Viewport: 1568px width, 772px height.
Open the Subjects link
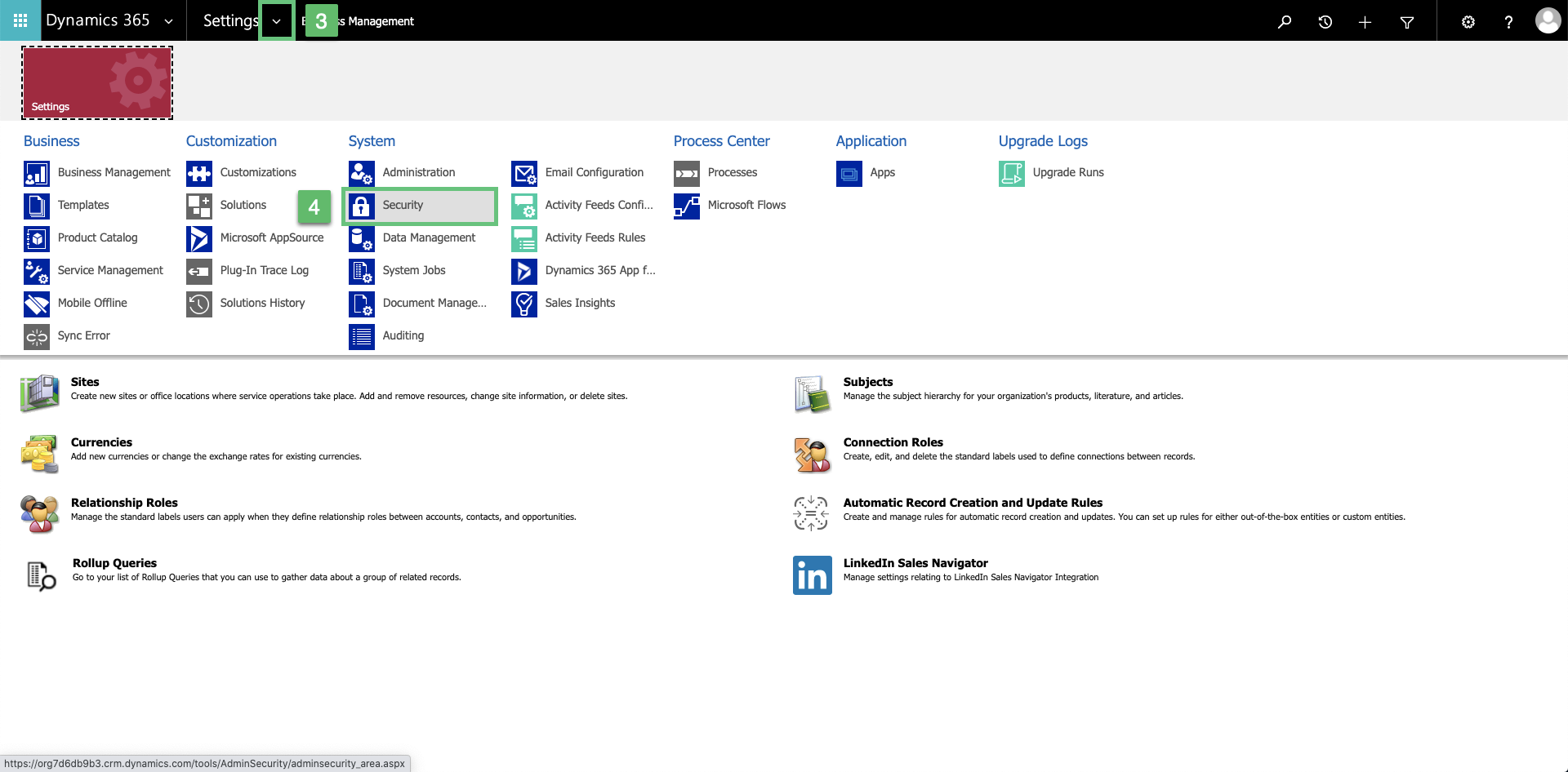[868, 382]
